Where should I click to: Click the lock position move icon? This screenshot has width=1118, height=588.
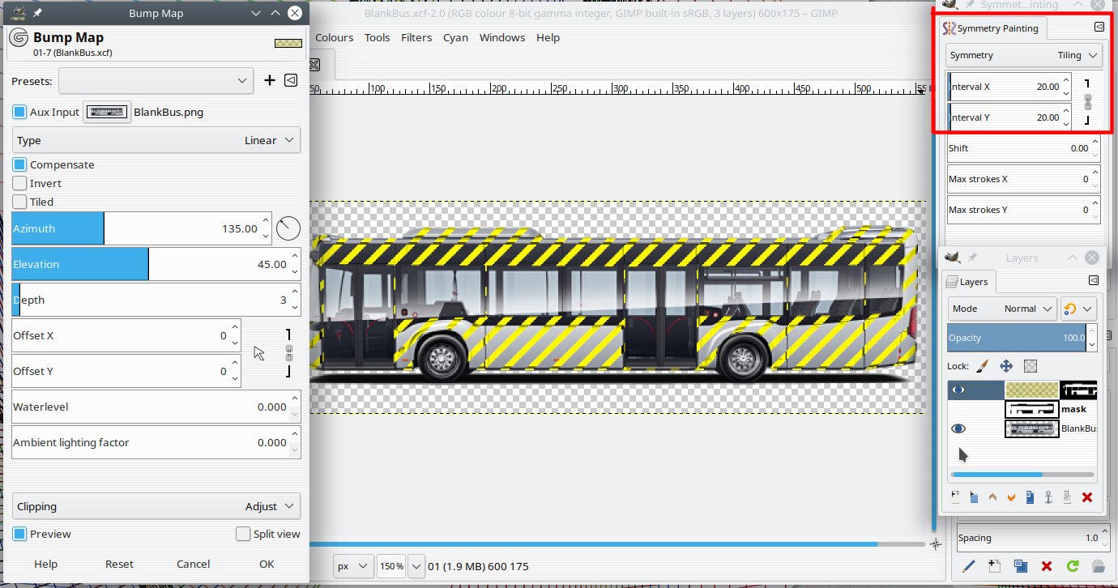(1006, 366)
